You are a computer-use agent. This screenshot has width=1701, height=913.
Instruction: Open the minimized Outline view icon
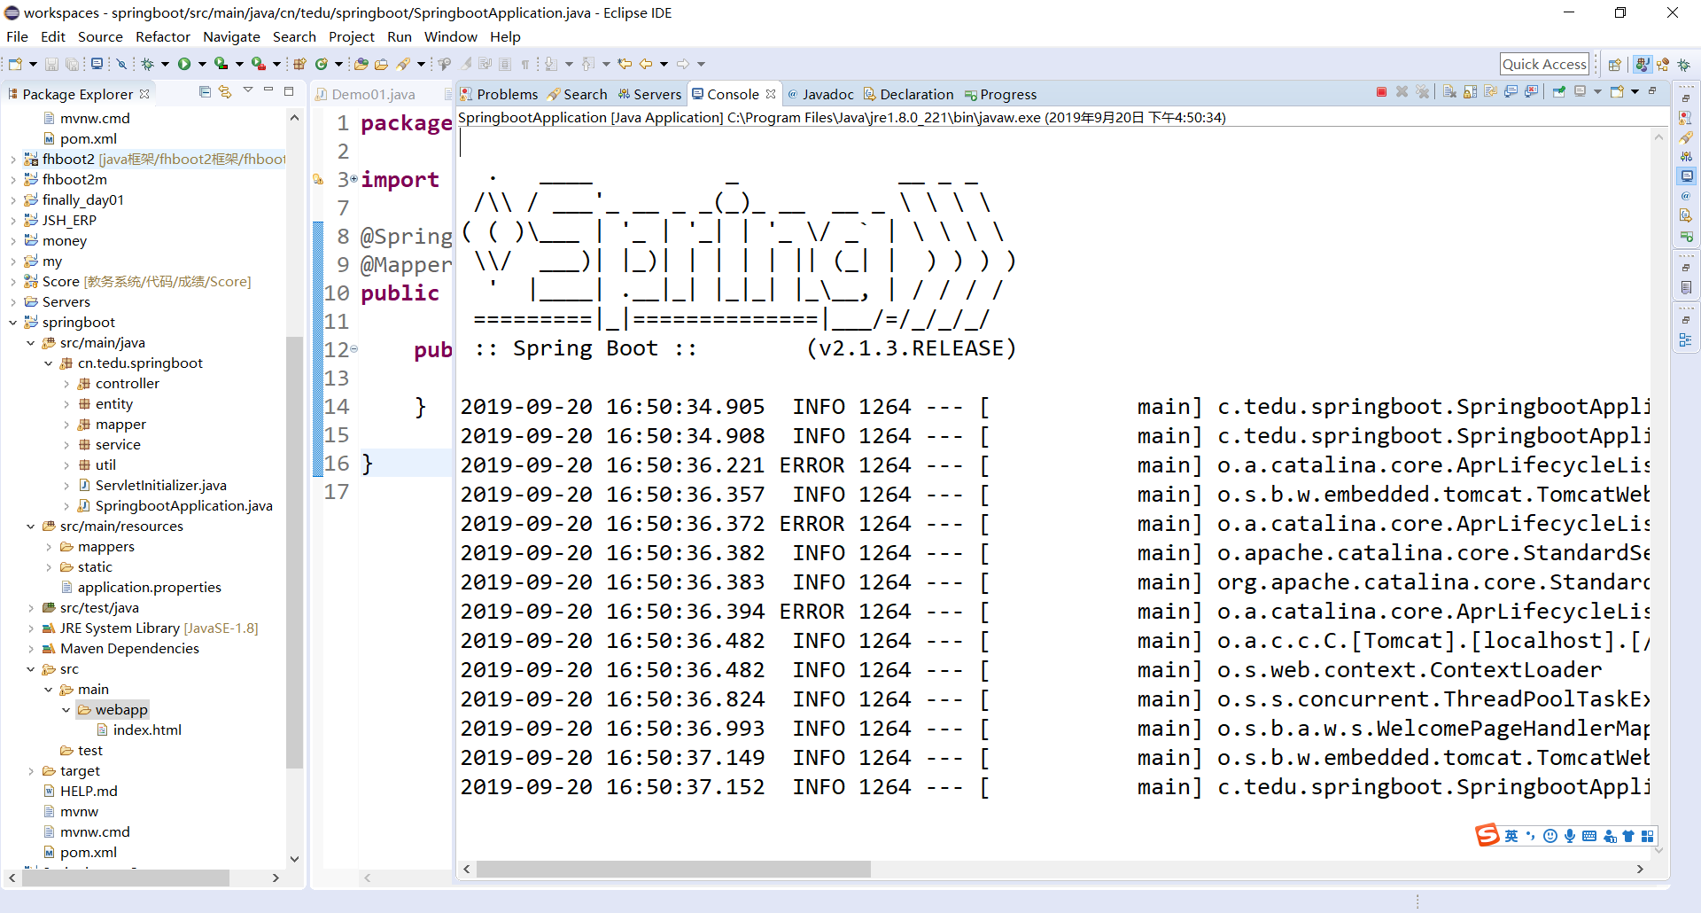[1686, 340]
